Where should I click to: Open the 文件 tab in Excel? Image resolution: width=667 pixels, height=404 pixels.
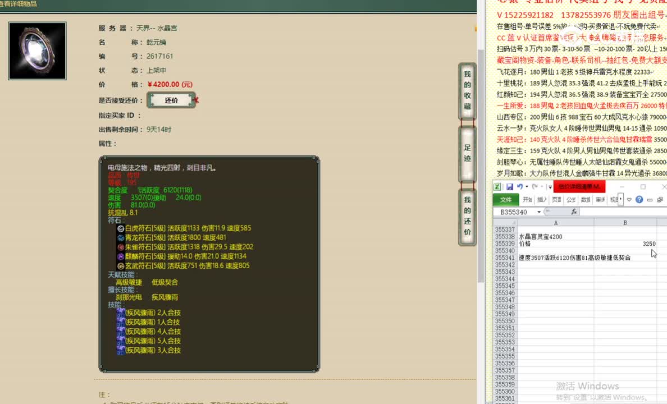coord(506,200)
